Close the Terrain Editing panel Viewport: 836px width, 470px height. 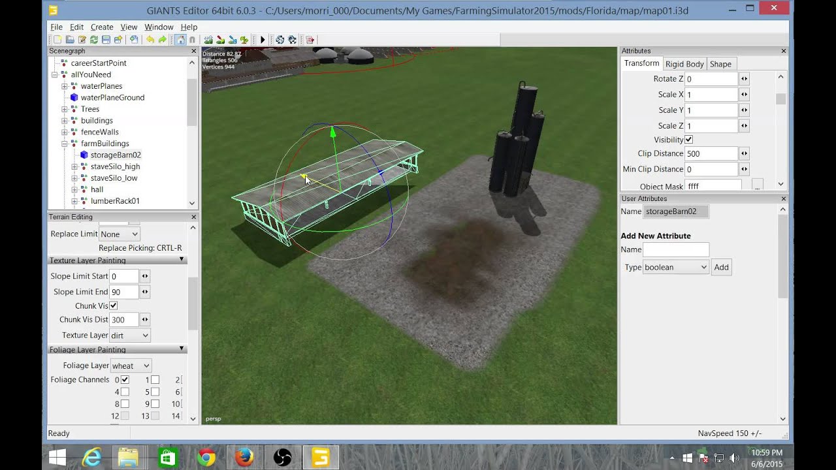point(193,217)
